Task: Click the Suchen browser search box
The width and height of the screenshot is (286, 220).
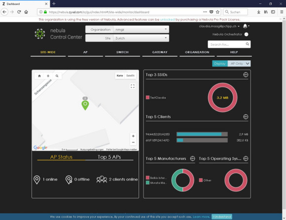Action: coord(235,12)
